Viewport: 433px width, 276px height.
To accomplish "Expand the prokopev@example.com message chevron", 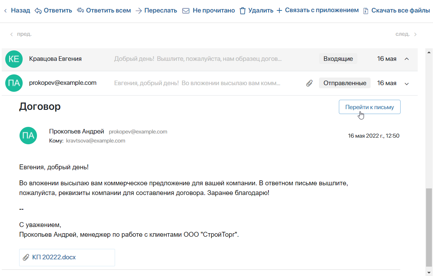I will tap(407, 83).
